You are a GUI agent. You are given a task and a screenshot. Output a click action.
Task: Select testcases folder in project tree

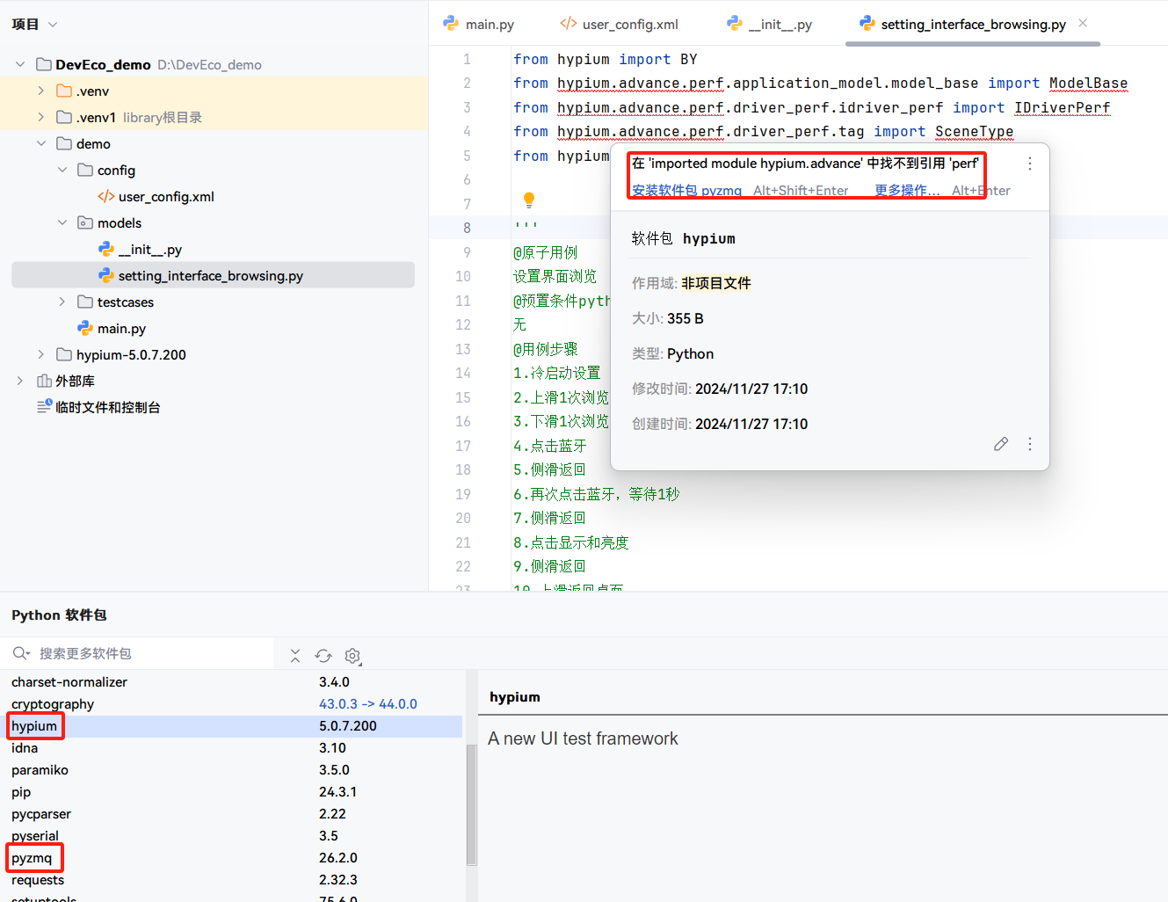(x=126, y=302)
